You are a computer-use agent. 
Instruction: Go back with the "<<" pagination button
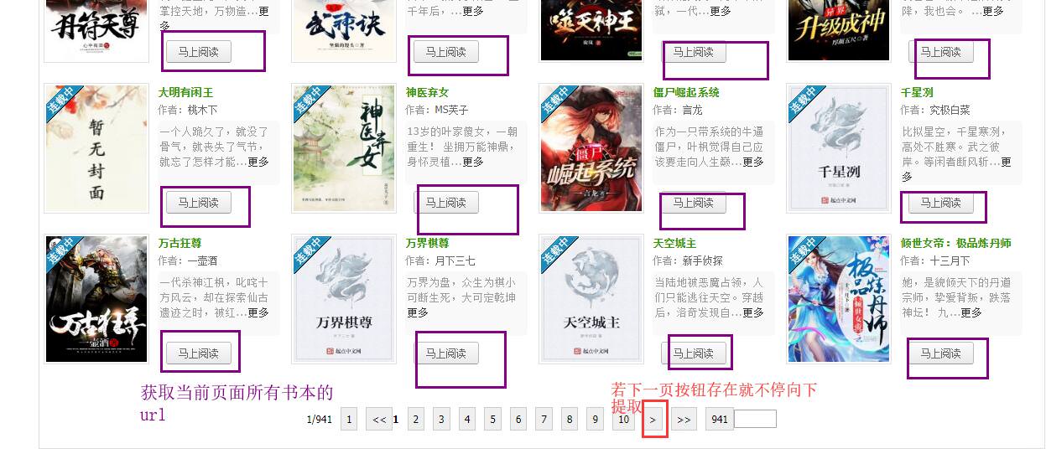pyautogui.click(x=379, y=420)
